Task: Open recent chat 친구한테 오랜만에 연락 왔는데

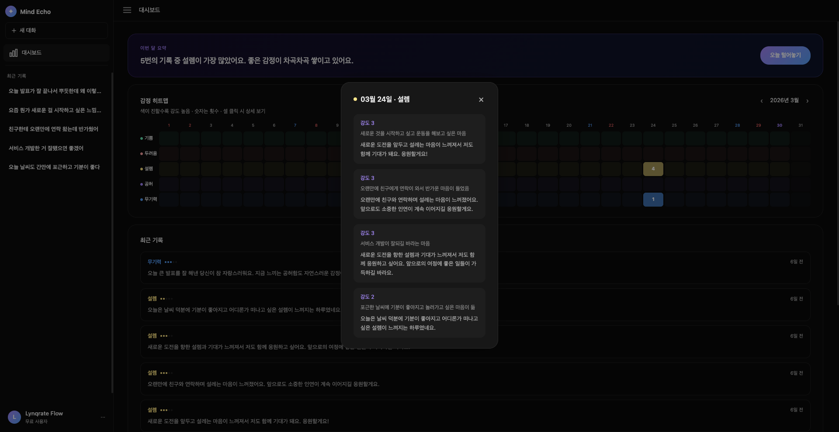Action: click(x=53, y=129)
